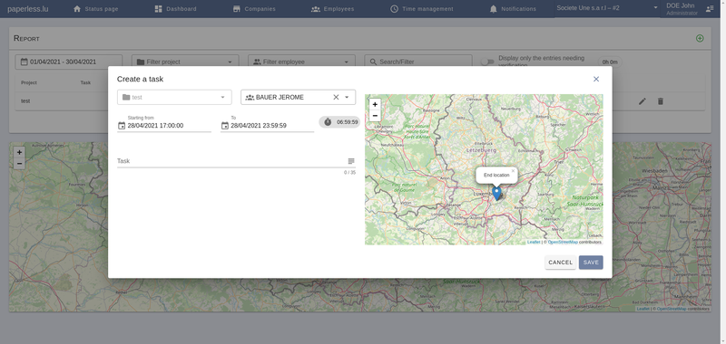Click the 0h 0m total time chip
This screenshot has height=344, width=726.
610,62
